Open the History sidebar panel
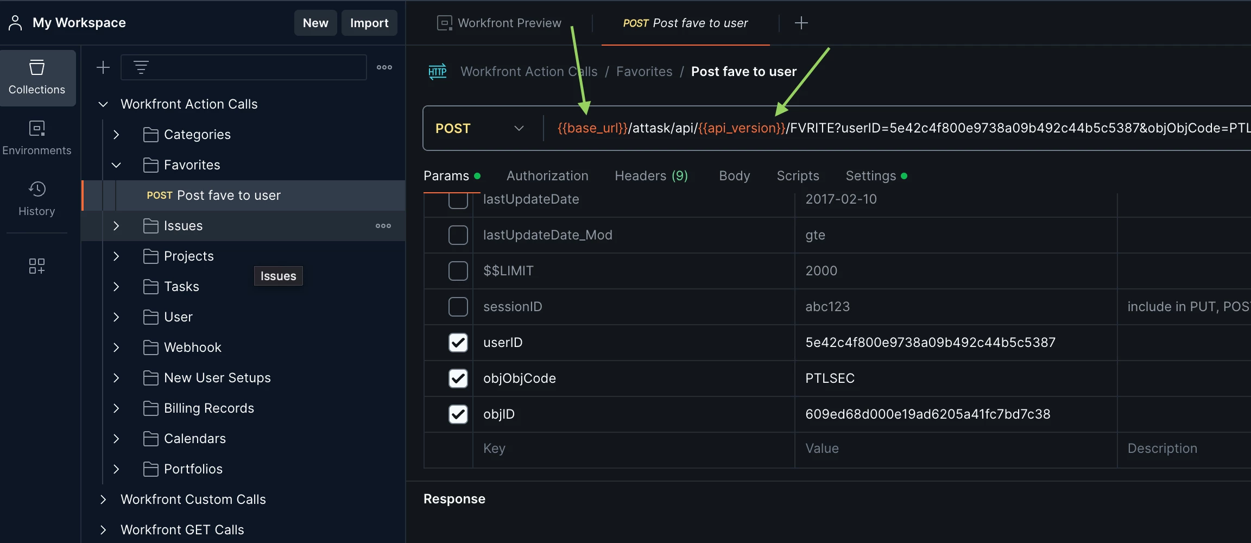Screen dimensions: 1251x543 click(37, 199)
